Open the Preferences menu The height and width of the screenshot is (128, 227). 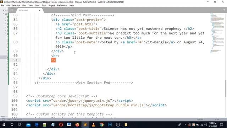(62, 6)
